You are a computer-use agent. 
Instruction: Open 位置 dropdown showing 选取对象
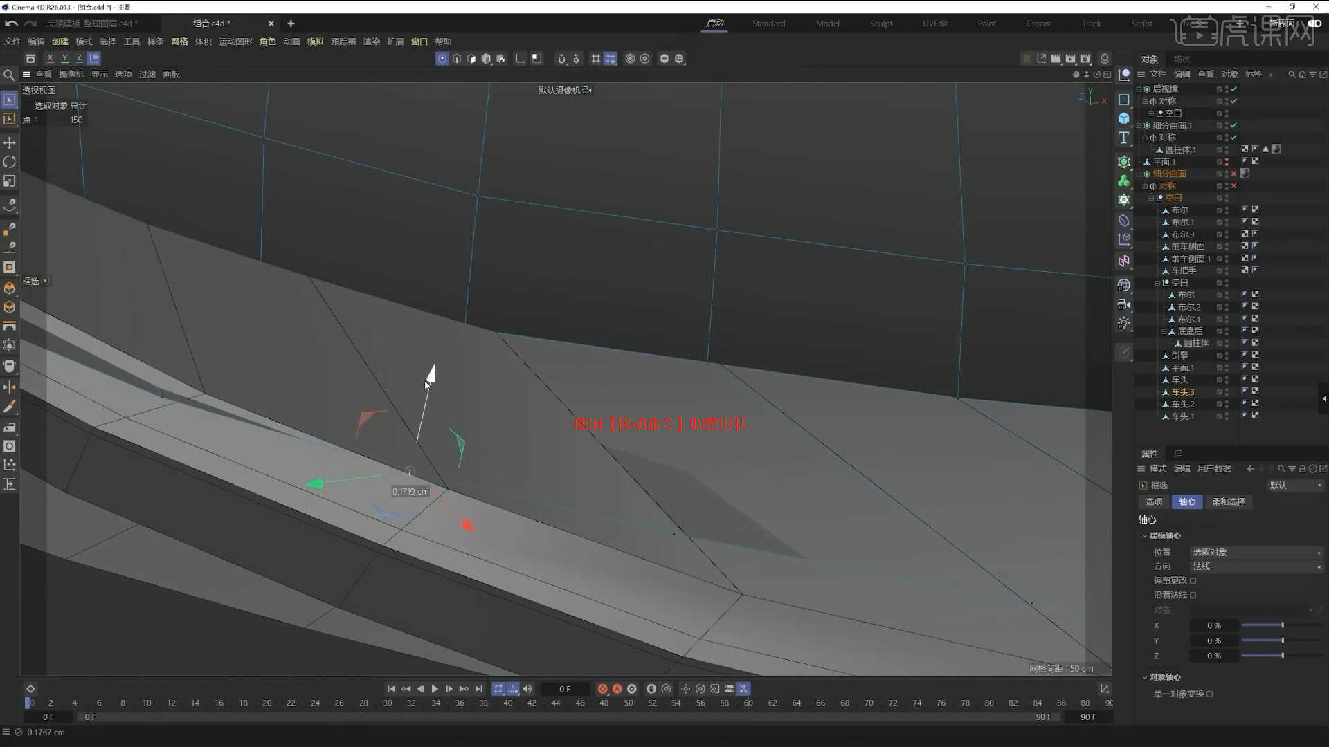coord(1256,553)
